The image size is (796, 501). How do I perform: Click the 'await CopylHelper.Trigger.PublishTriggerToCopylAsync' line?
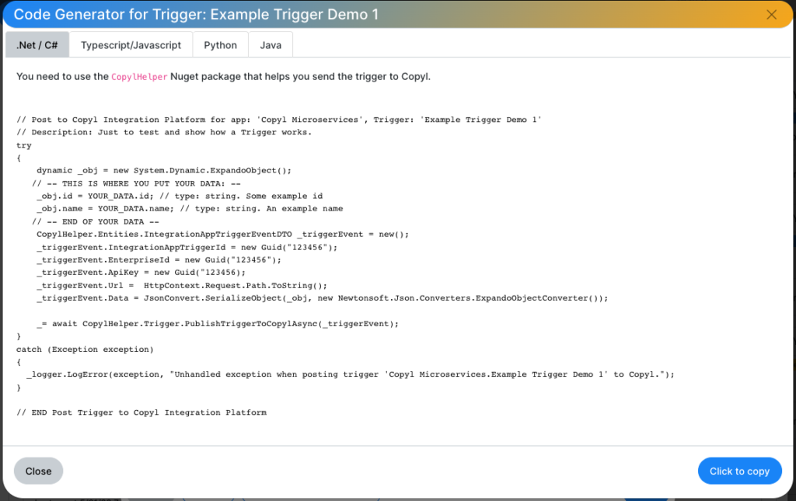[x=218, y=324]
